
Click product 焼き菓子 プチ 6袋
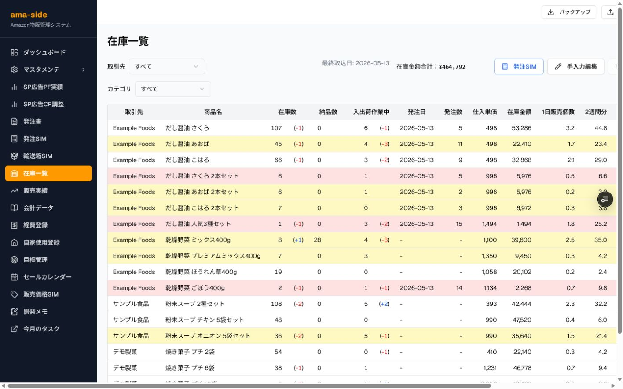tap(190, 368)
